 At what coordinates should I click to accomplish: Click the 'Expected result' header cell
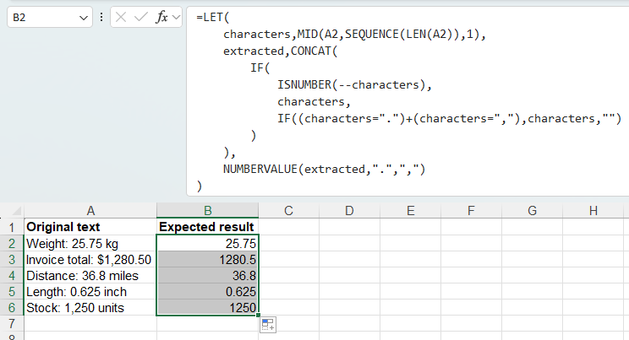[x=207, y=227]
